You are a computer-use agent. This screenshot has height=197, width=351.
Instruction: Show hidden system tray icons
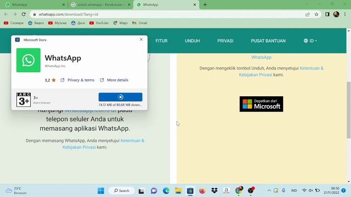(269, 190)
